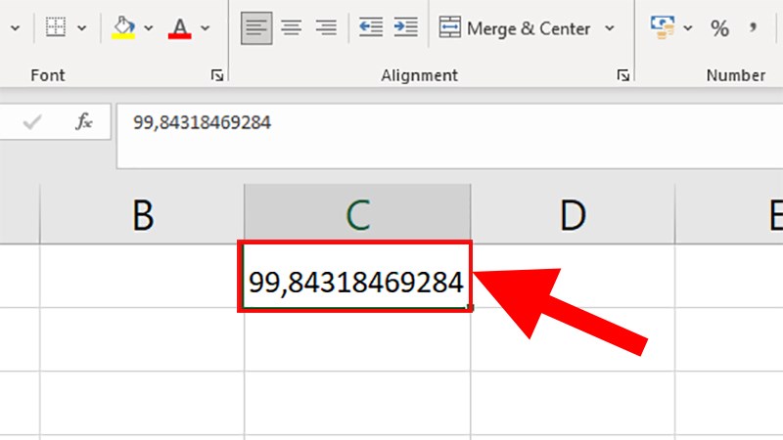Image resolution: width=783 pixels, height=440 pixels.
Task: Click the Merge & Center button
Action: click(515, 28)
